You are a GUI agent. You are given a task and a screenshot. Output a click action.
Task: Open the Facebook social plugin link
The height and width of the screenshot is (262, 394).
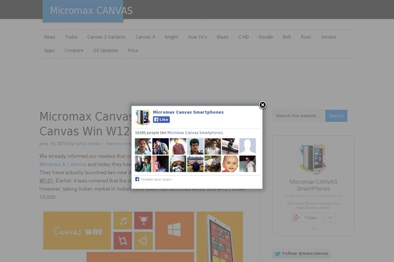156,179
